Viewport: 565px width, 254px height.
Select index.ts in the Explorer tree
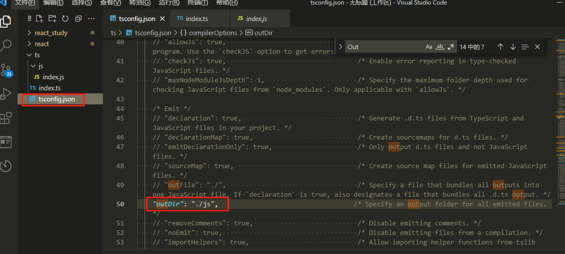(50, 88)
